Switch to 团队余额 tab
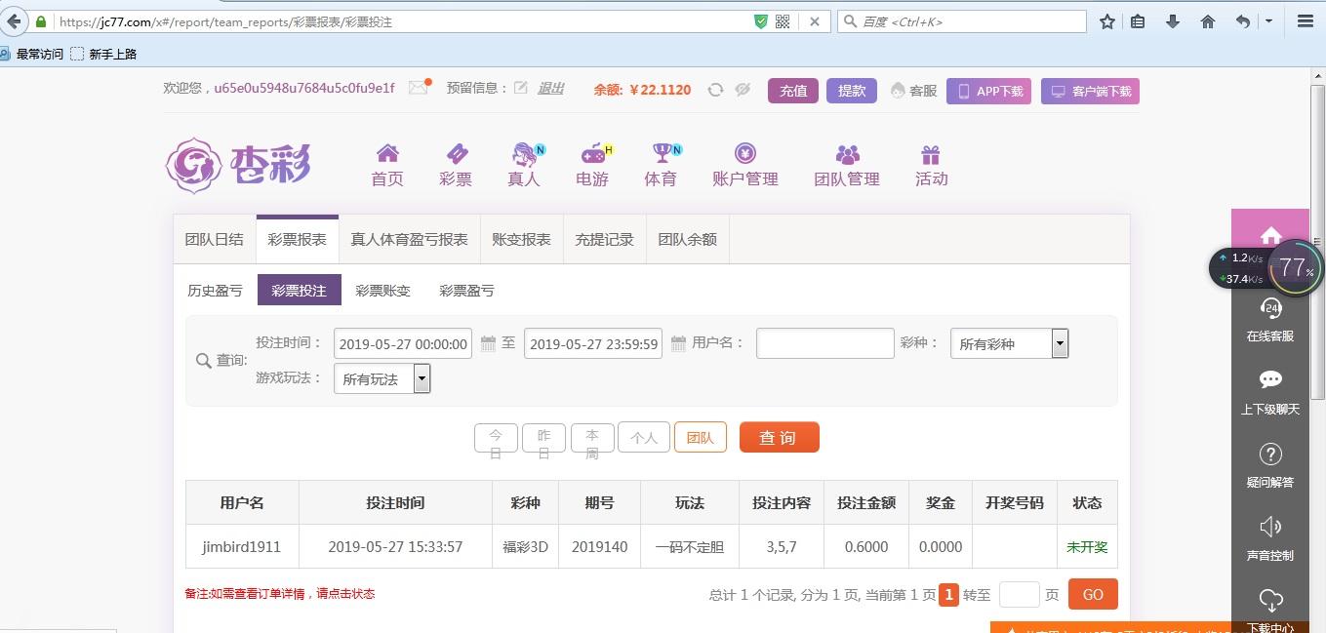Screen dimensions: 1326x633 [x=687, y=239]
